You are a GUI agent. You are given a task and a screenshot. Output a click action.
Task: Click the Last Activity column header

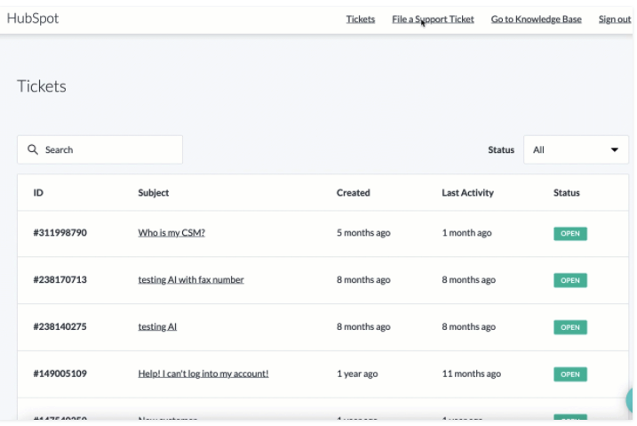coord(467,193)
